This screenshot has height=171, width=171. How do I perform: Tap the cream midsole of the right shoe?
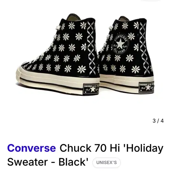pyautogui.click(x=127, y=82)
